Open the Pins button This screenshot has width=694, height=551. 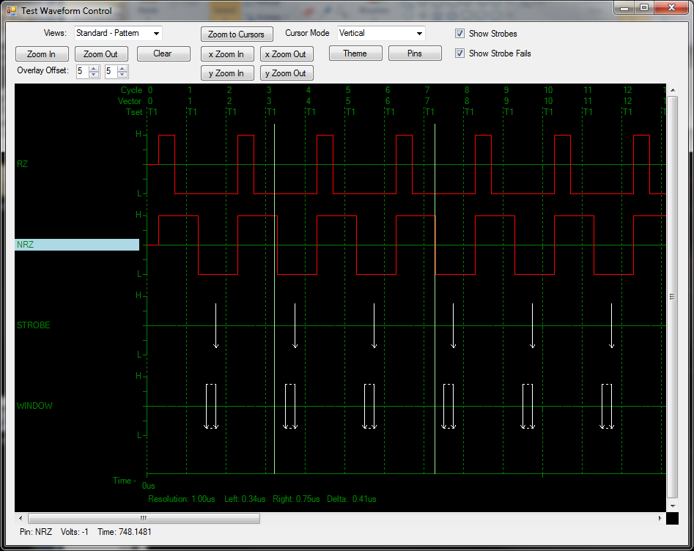tap(415, 53)
